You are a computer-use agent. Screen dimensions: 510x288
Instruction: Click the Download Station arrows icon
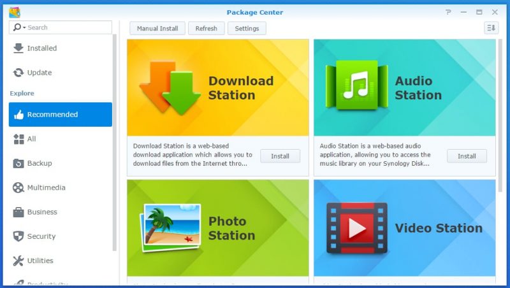coord(170,88)
